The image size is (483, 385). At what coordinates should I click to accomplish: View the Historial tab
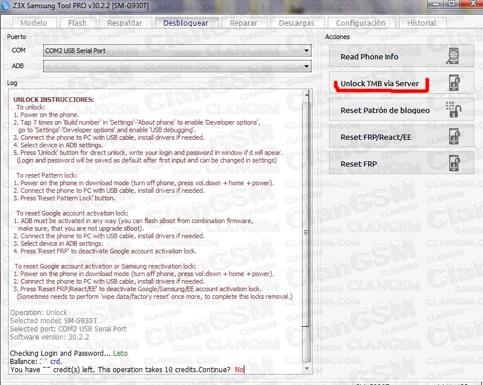coord(422,23)
